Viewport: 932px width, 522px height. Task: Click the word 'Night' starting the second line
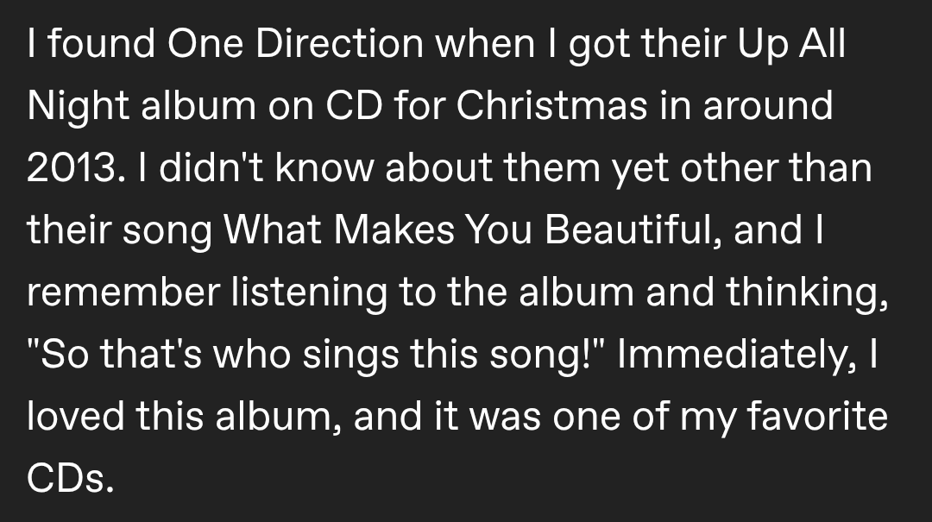(x=78, y=106)
